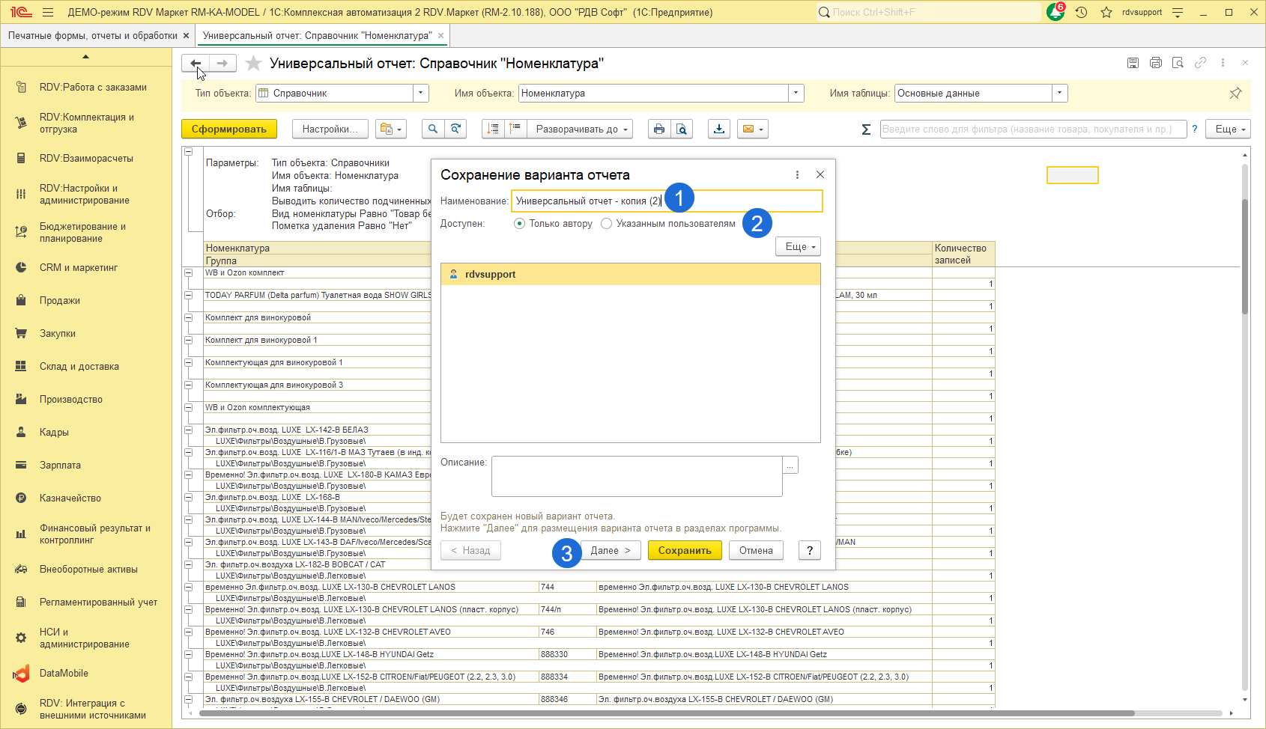
Task: Click the print preview icon
Action: [x=682, y=129]
